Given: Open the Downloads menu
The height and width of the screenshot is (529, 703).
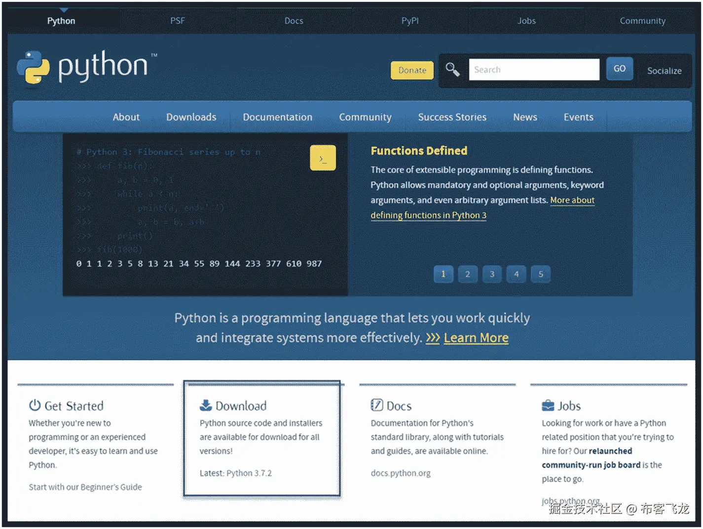Looking at the screenshot, I should [191, 117].
